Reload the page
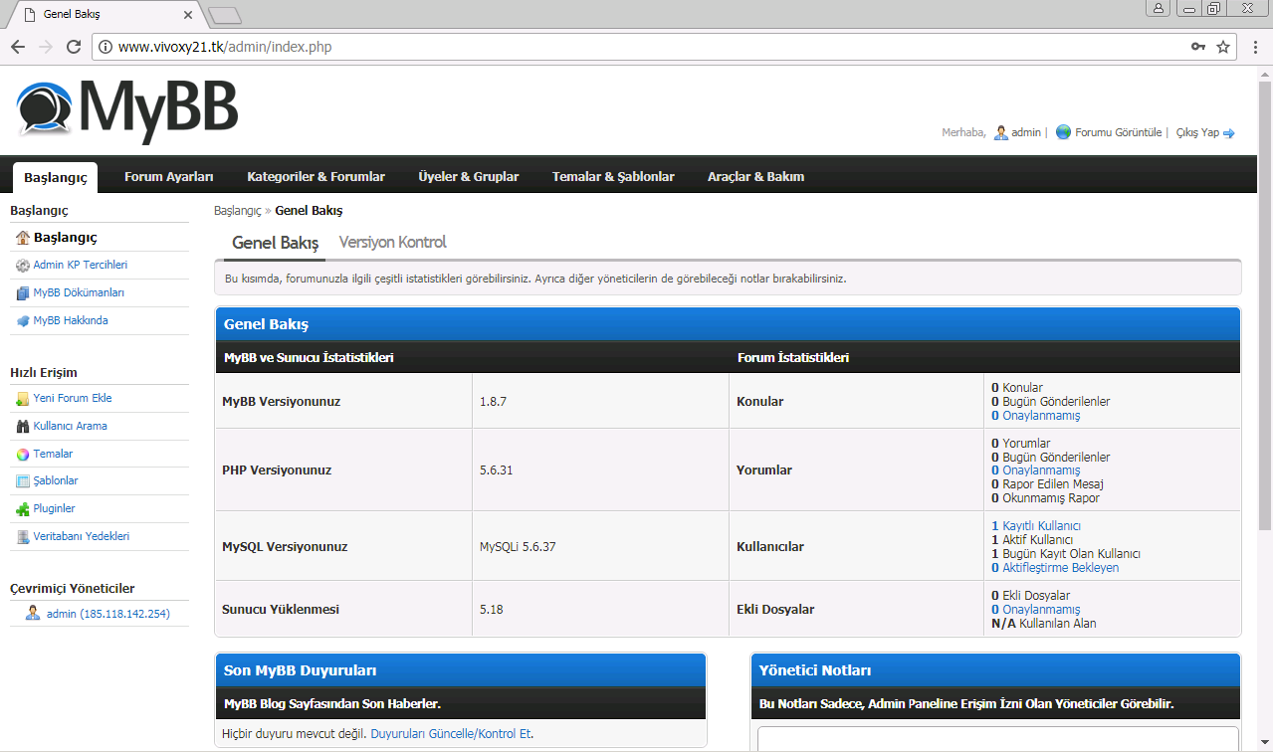 (74, 47)
